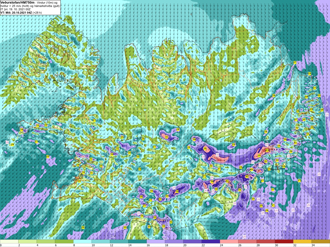
Task: Pick the salmon 26–28 m/s legend swatch
Action: point(247,242)
